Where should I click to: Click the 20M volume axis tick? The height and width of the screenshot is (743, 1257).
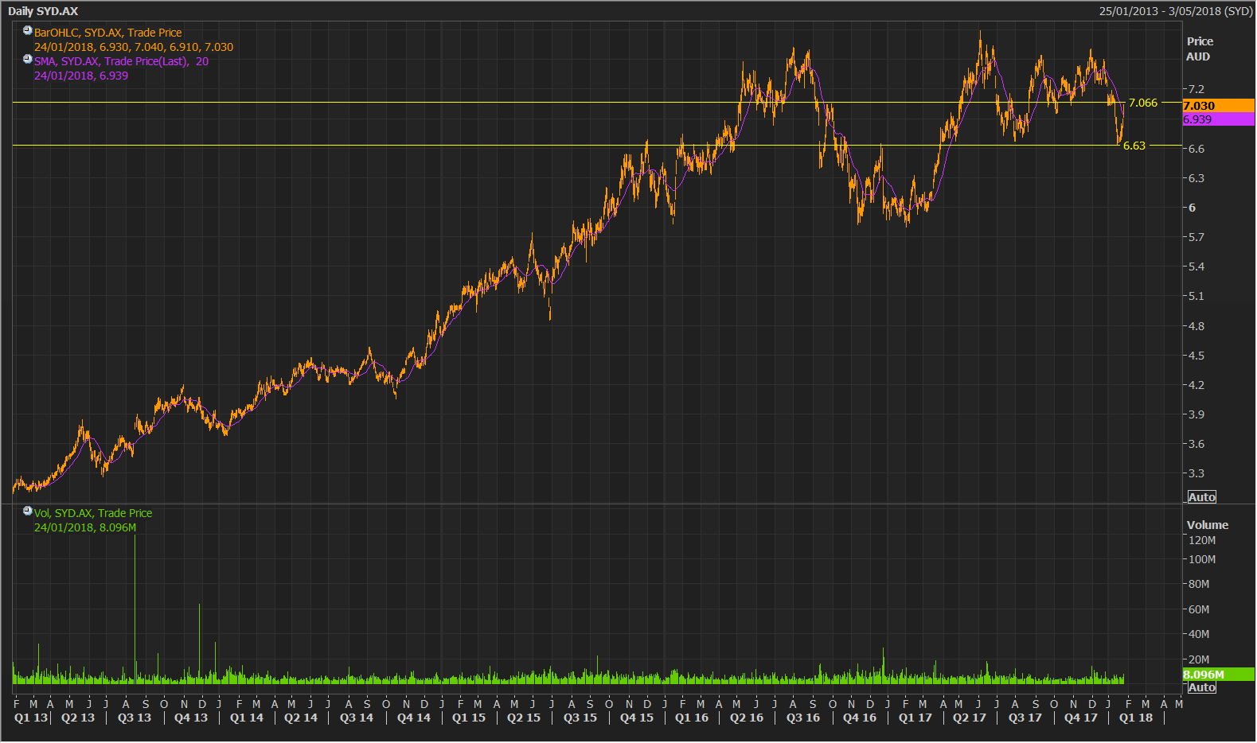(x=1199, y=659)
